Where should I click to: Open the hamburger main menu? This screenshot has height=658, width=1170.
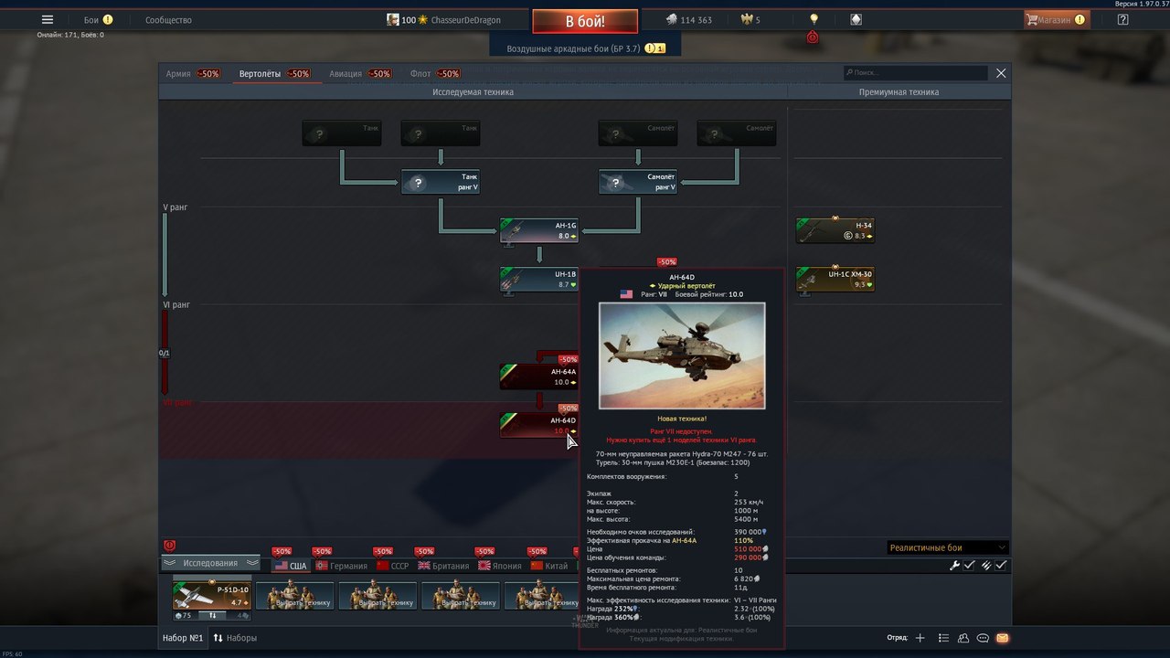coord(48,19)
